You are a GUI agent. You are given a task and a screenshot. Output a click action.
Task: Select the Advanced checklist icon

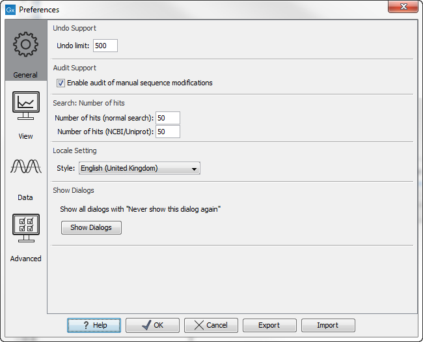tap(25, 228)
